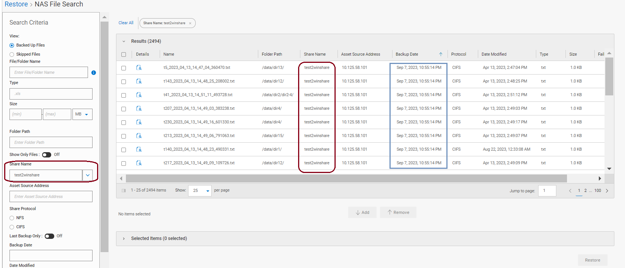Expand the Selected Items section
Image resolution: width=625 pixels, height=268 pixels.
(124, 238)
